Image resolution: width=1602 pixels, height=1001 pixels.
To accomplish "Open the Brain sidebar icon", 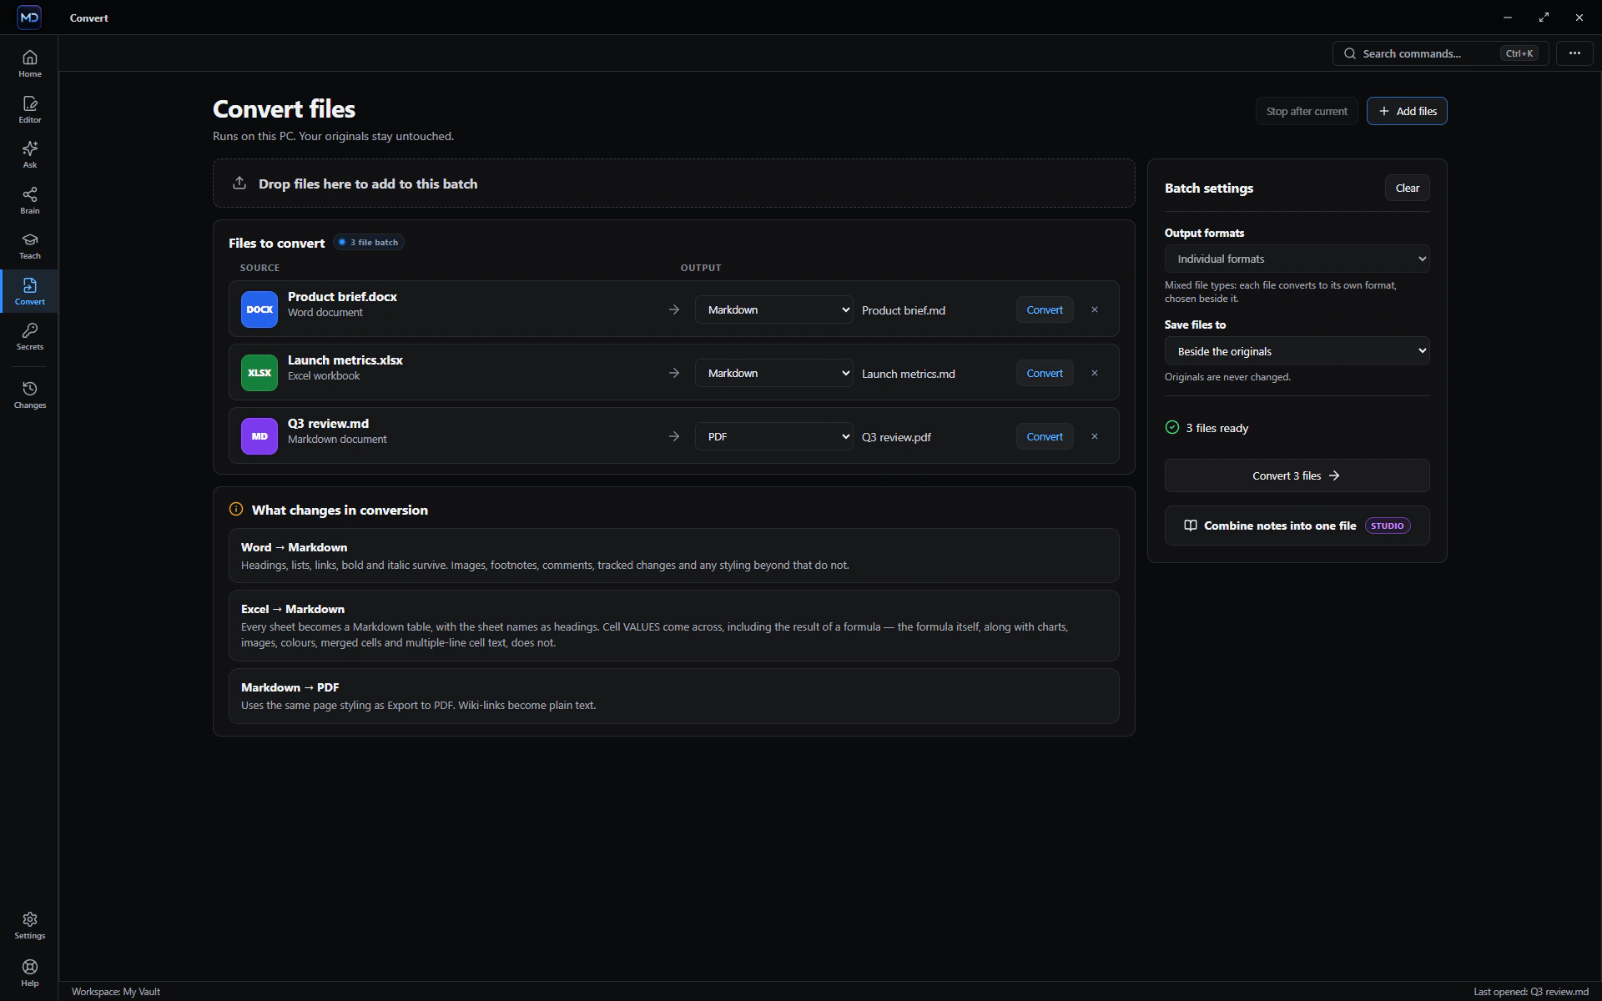I will pos(29,200).
